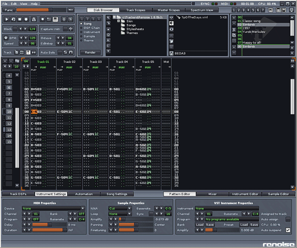Click the new track icon beside Track
Viewport: 297px width, 248px height.
(17, 52)
